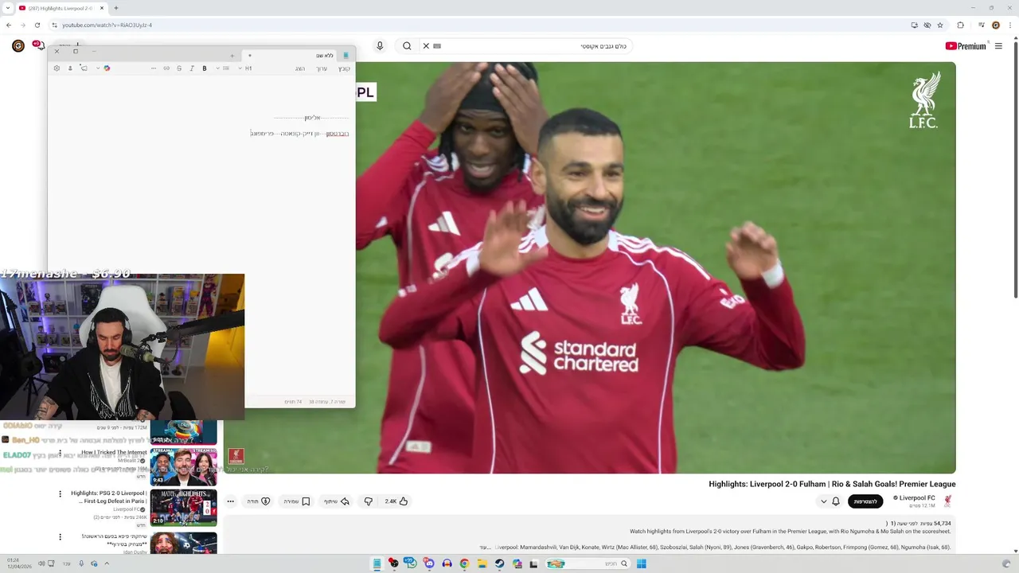Viewport: 1019px width, 573px height.
Task: Click YouTube voice search microphone
Action: [x=380, y=46]
